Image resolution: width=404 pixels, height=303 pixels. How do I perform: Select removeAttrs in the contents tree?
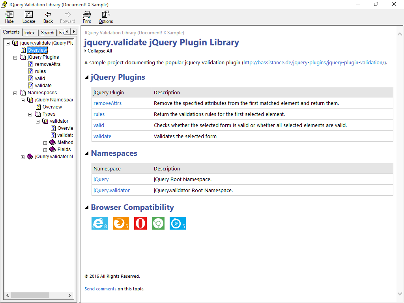click(48, 64)
